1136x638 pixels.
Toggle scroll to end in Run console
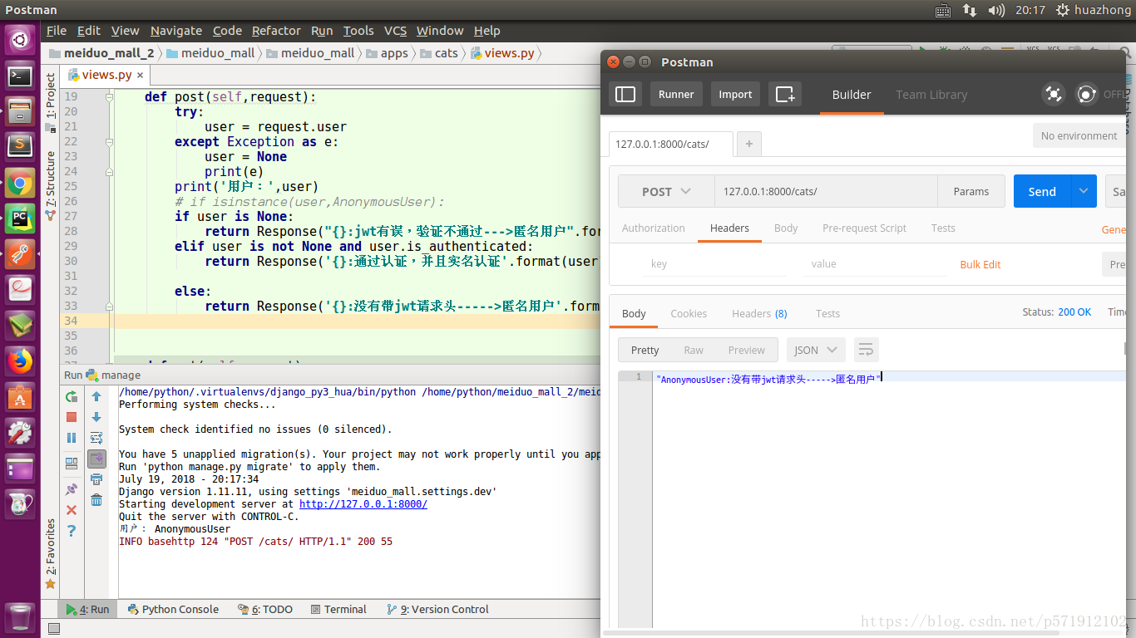tap(96, 459)
